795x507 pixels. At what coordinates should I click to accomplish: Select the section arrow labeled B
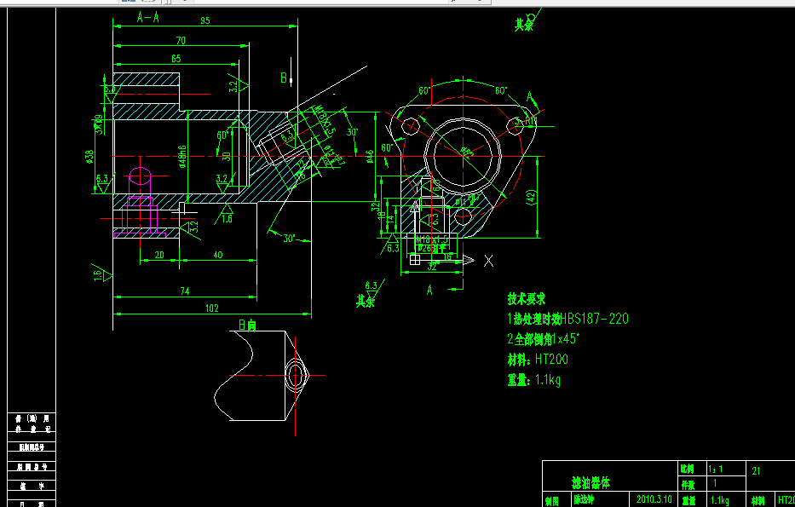click(284, 78)
